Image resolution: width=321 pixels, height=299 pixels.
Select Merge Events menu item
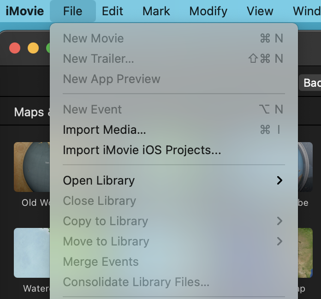click(x=101, y=262)
